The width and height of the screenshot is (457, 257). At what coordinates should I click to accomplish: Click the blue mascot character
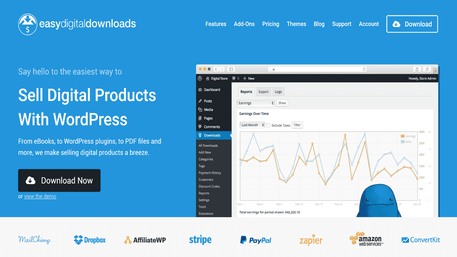[379, 201]
